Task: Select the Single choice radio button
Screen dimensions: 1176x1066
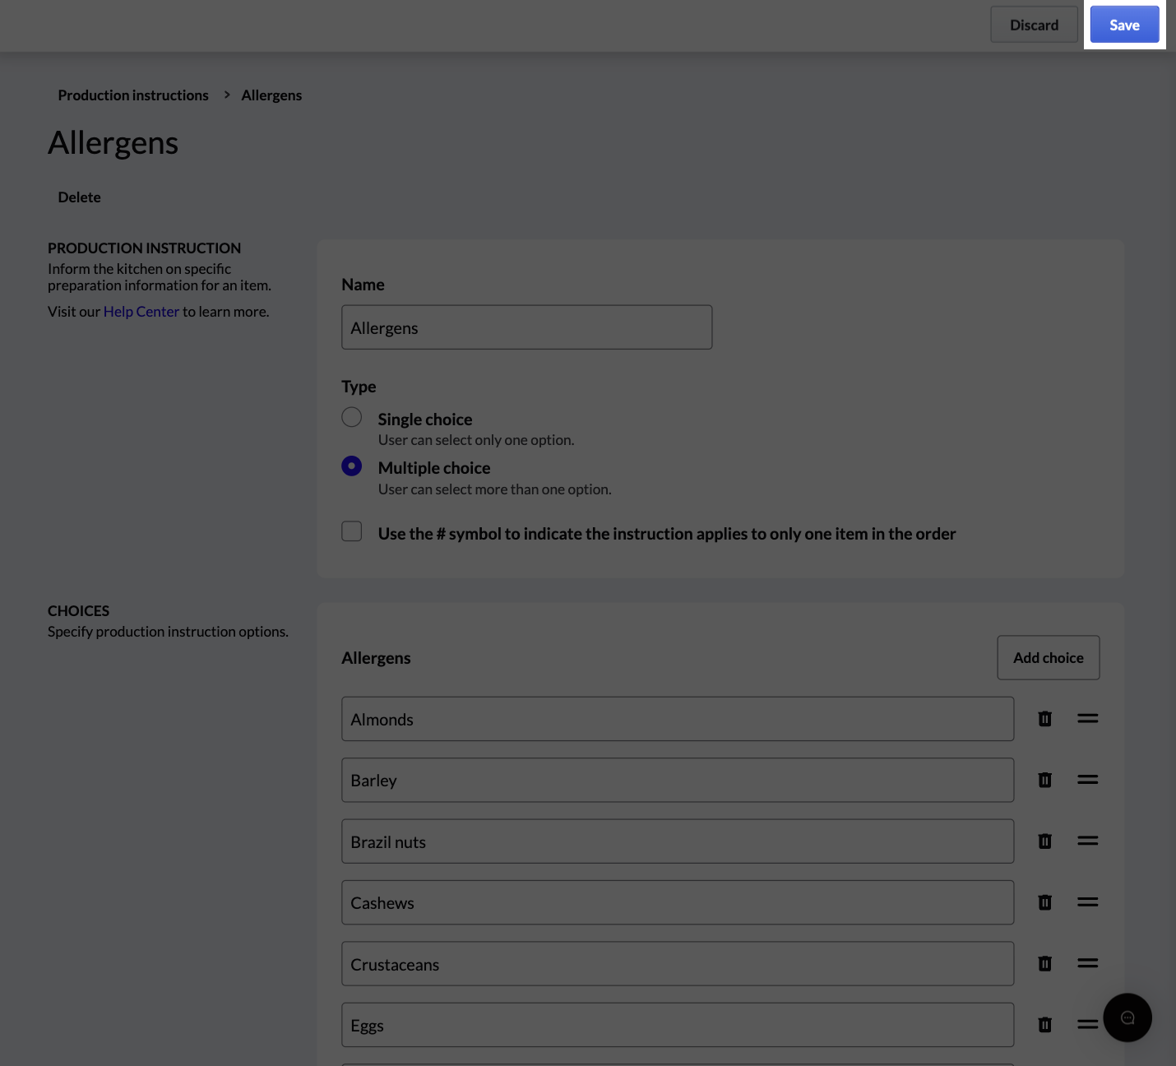Action: click(x=352, y=417)
